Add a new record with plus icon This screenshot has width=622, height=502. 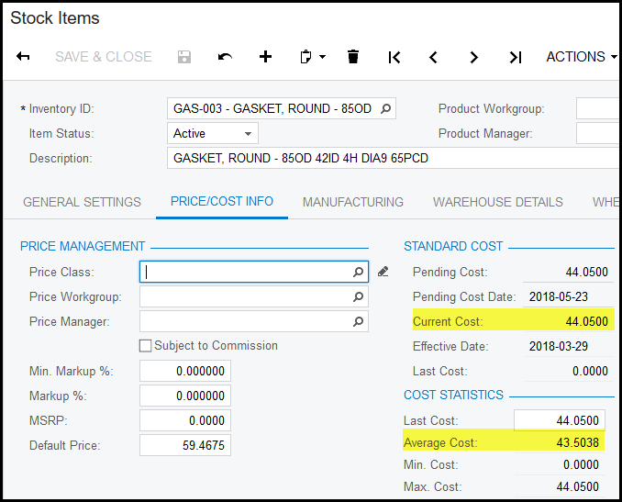point(265,57)
